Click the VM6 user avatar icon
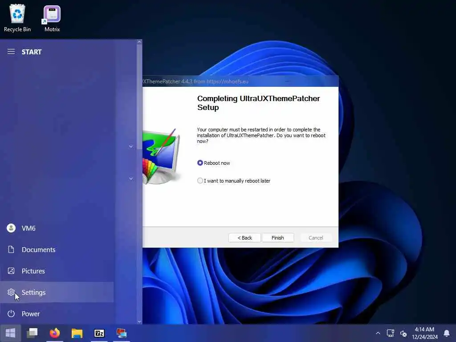Image resolution: width=456 pixels, height=342 pixels. click(x=11, y=228)
